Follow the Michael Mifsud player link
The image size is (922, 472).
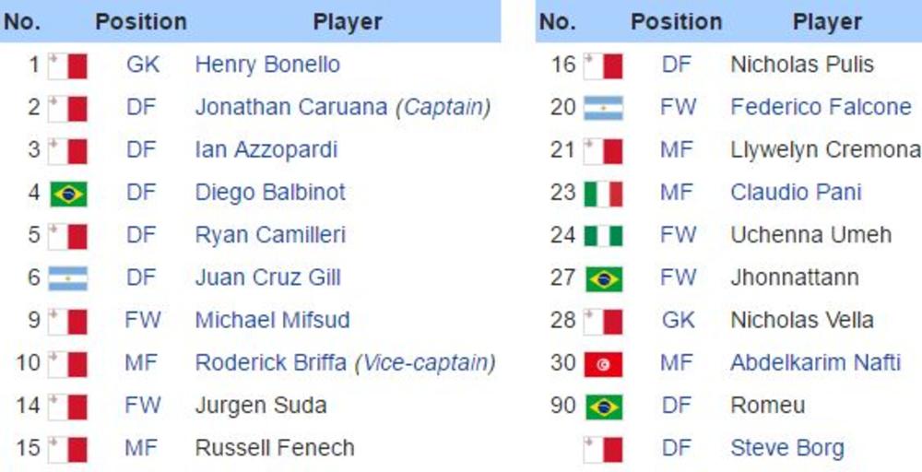272,321
